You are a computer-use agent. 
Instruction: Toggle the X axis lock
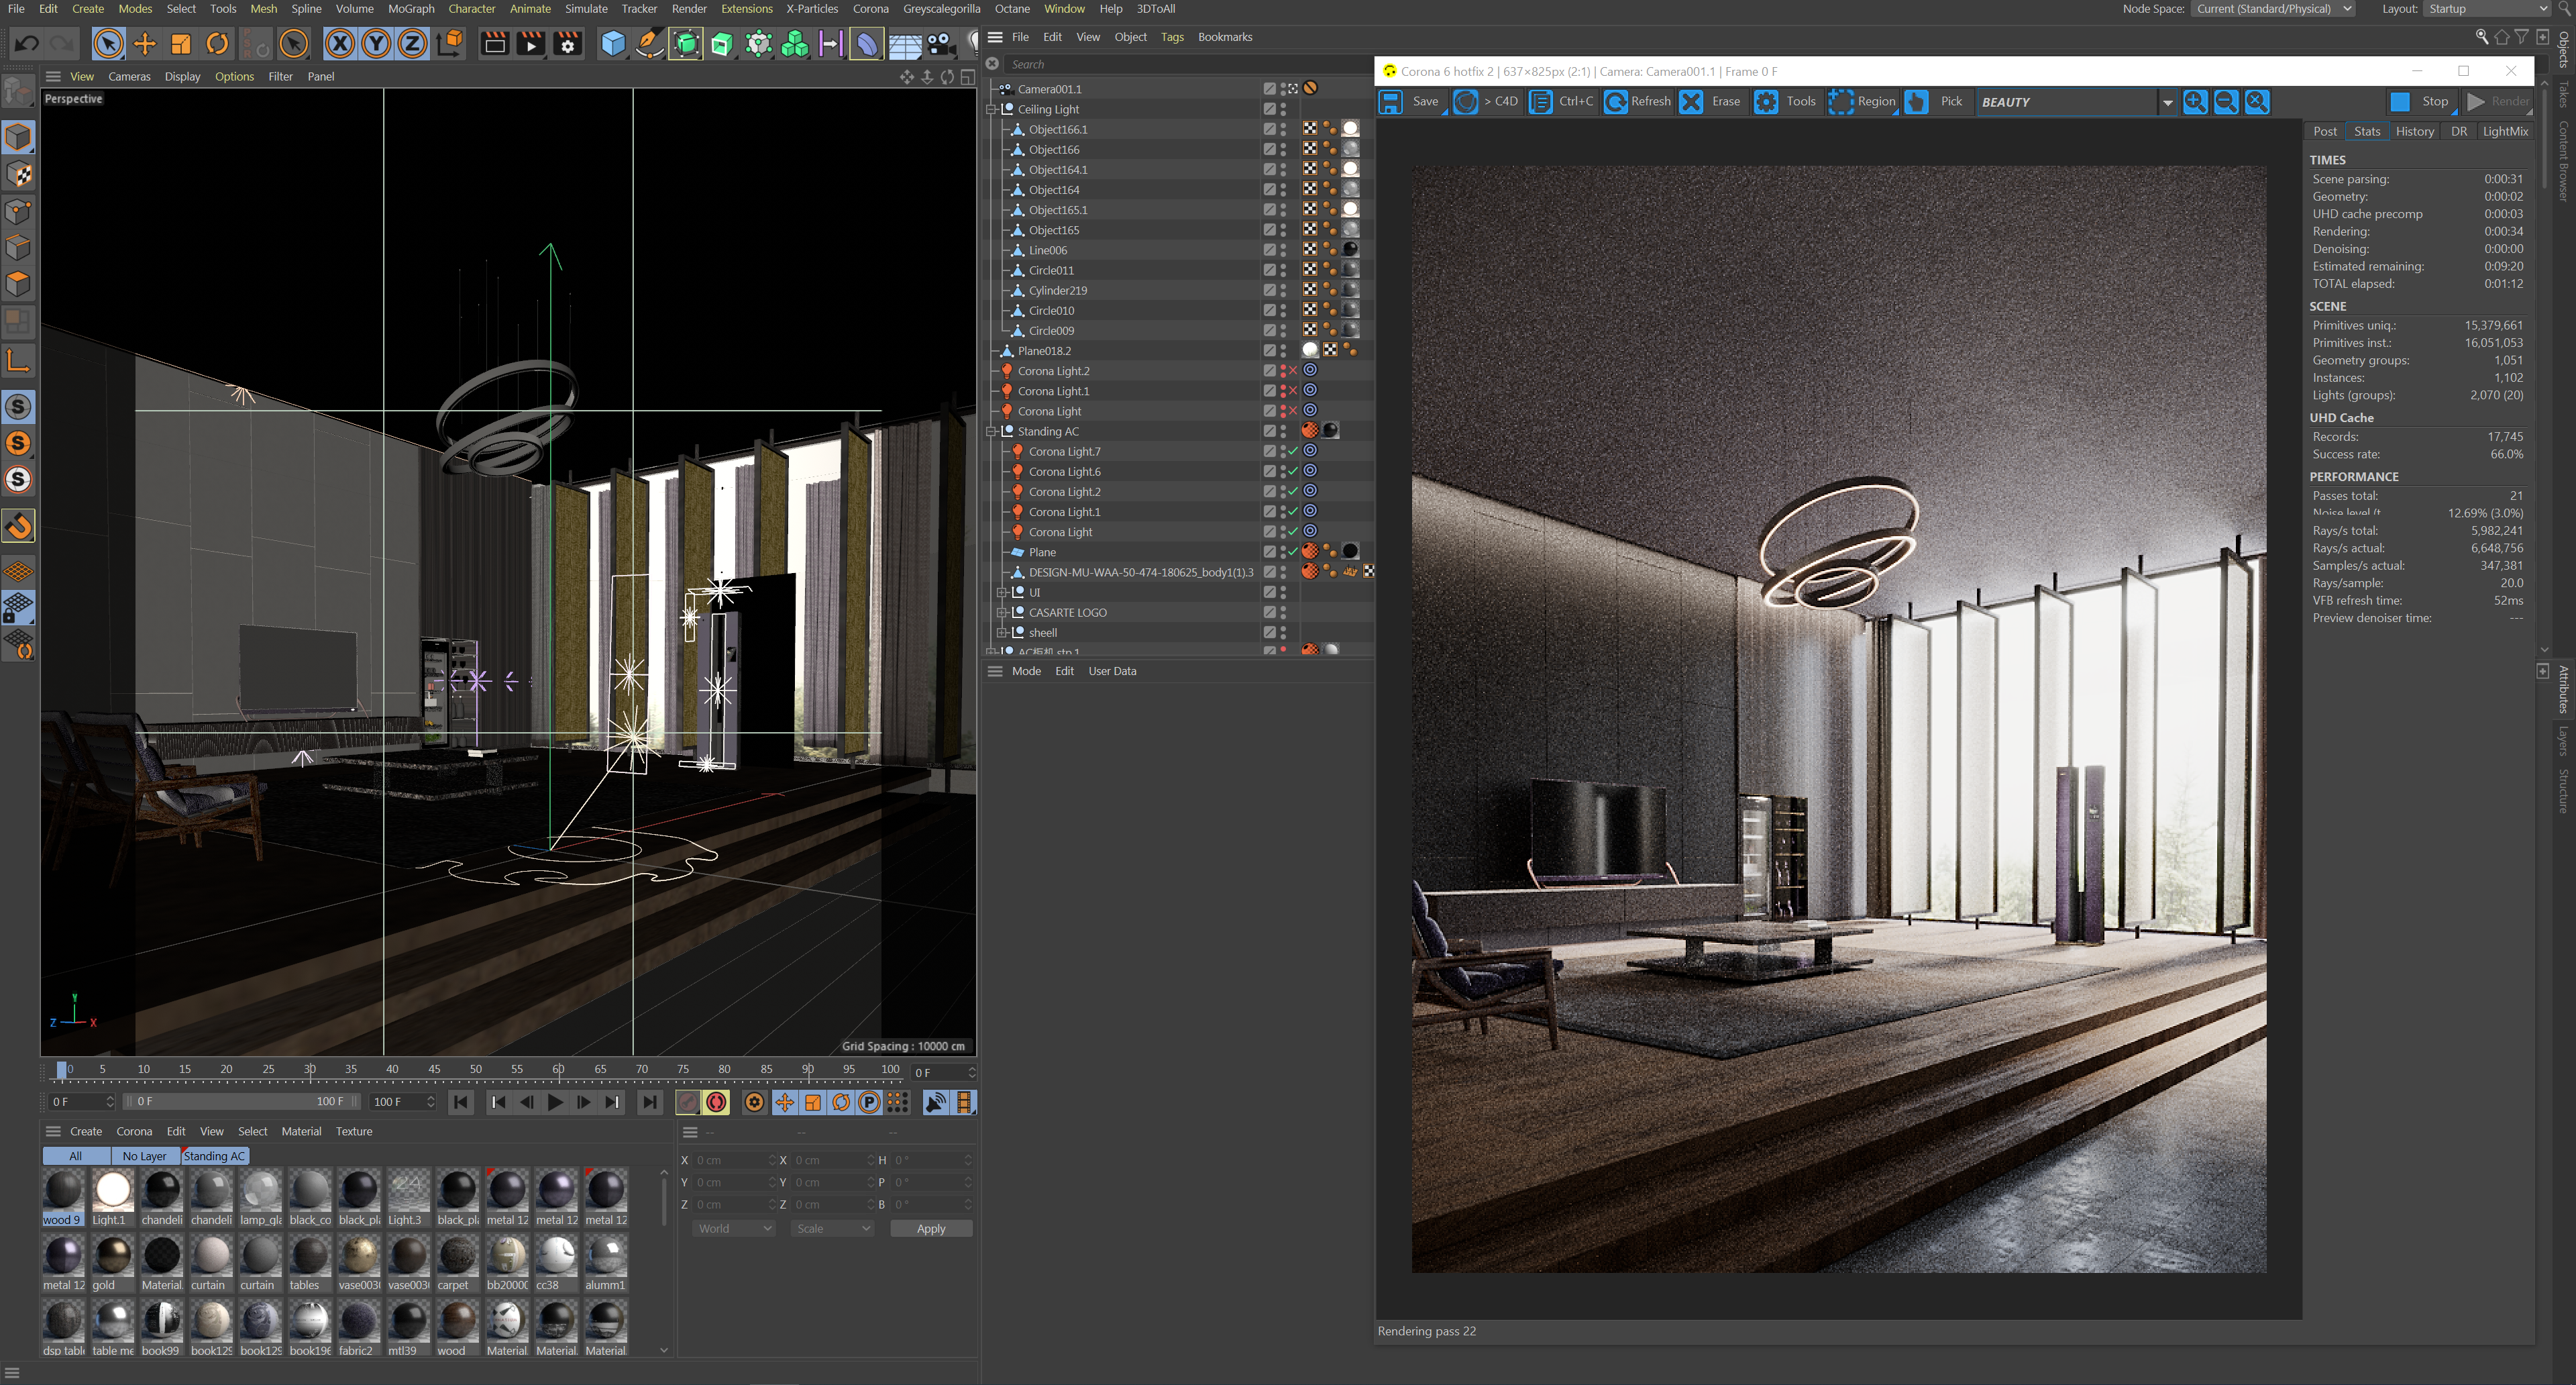[340, 43]
